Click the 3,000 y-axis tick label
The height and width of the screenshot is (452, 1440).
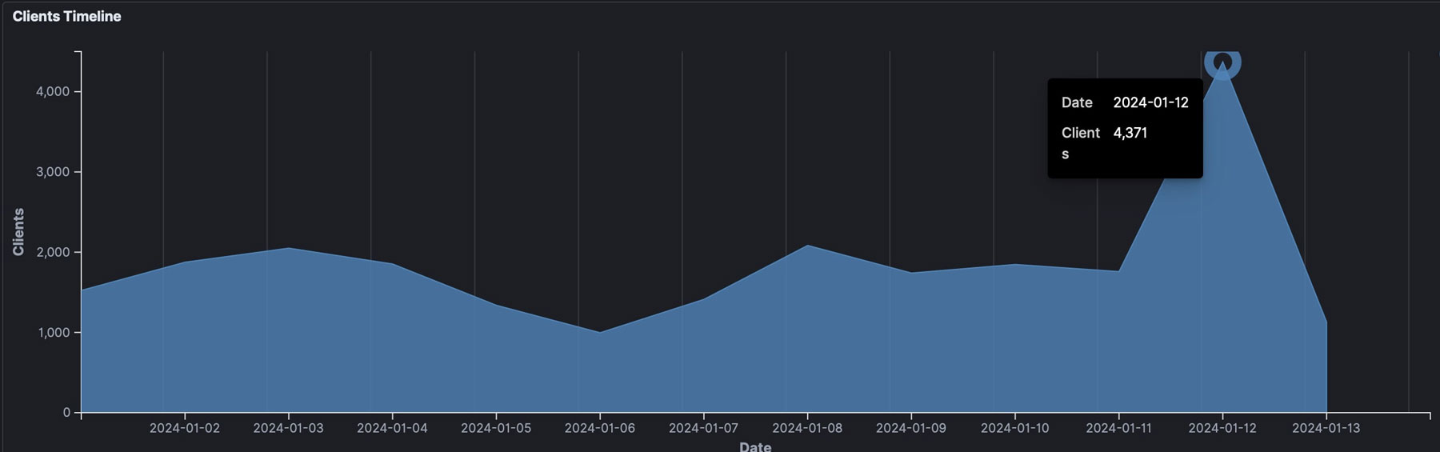point(53,172)
